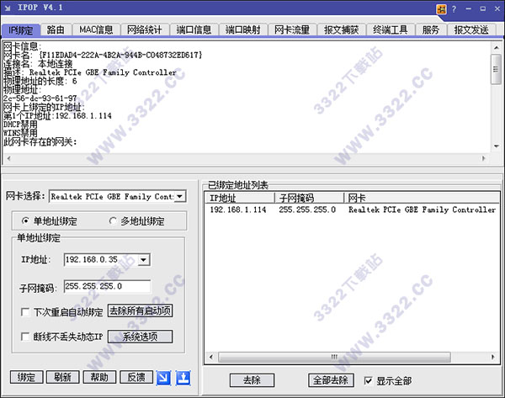Click the blue download-to-tray icon
Viewport: 505px width, 398px height.
[x=183, y=378]
